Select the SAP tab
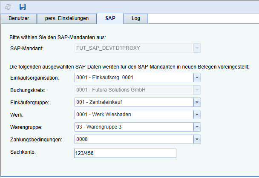Screen dimensions: 259x178 [110, 18]
